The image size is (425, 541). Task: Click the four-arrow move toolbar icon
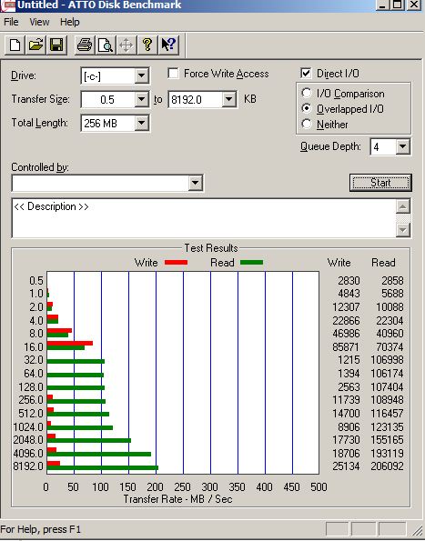pos(126,45)
